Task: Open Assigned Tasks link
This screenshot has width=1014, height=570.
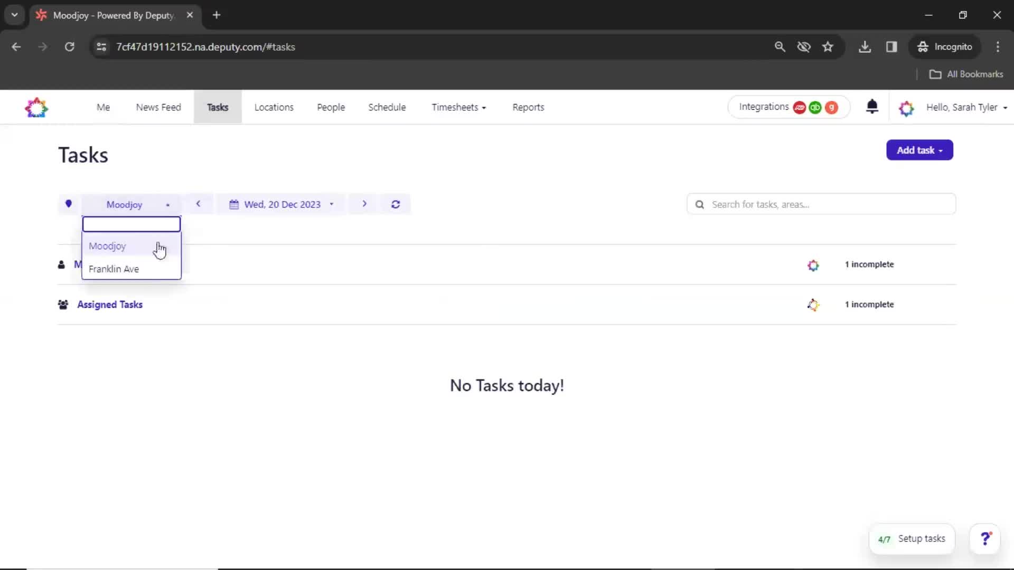Action: tap(110, 305)
